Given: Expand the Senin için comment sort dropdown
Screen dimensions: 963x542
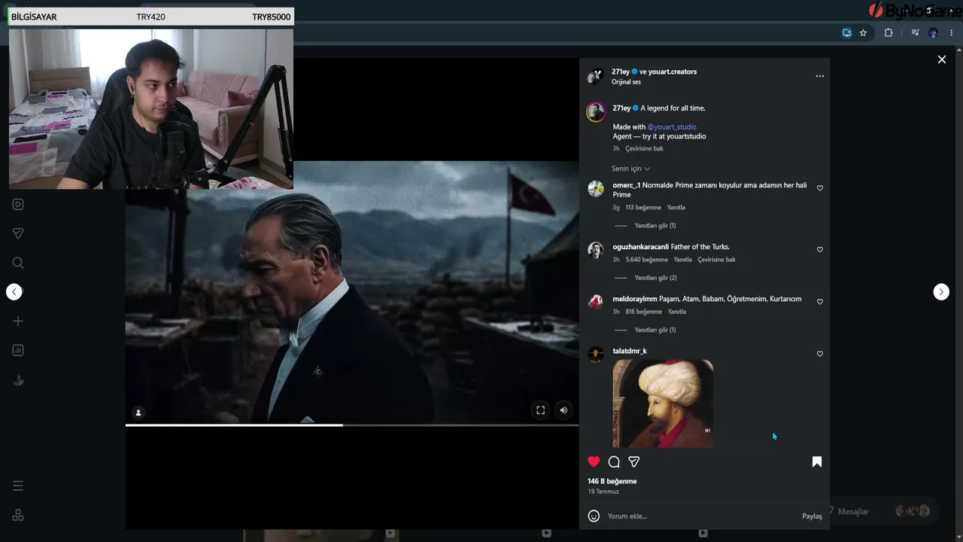Looking at the screenshot, I should (x=630, y=169).
